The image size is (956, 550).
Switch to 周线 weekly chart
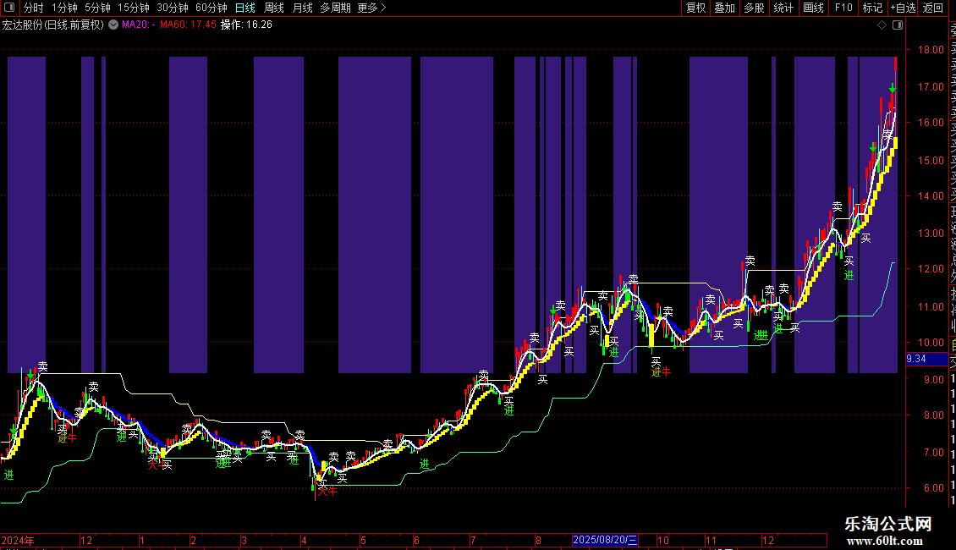[274, 8]
